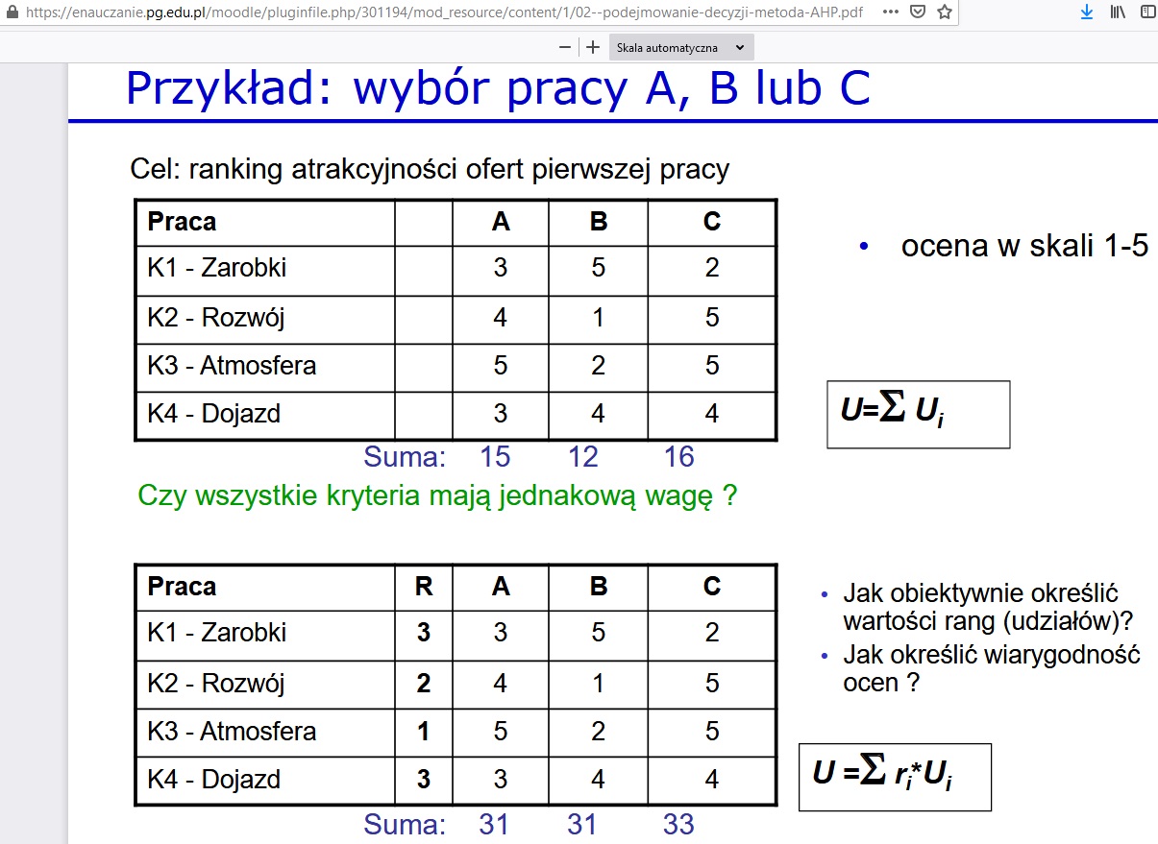Click the slide title 'Przykład: wybór pracy A, B lub C'
Viewport: 1158px width, 844px height.
(x=498, y=88)
